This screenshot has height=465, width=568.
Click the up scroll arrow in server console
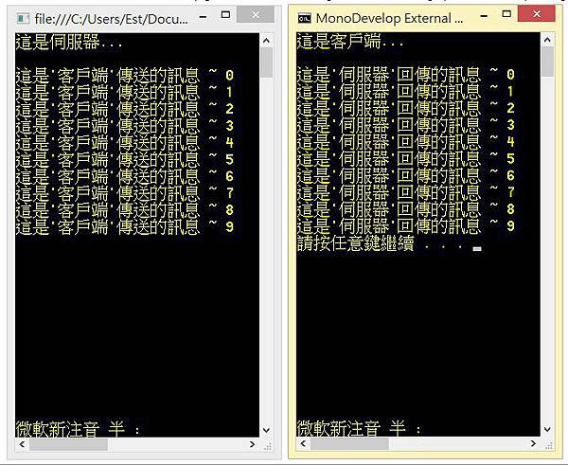267,41
